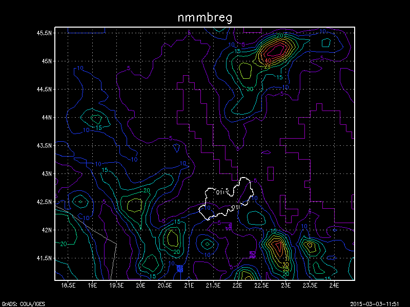
Task: Click the plot title 'nmmbreg'
Action: click(204, 18)
